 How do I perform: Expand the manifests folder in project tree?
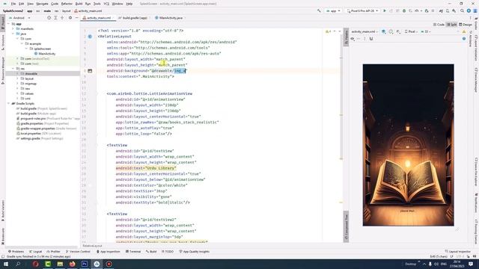13,28
